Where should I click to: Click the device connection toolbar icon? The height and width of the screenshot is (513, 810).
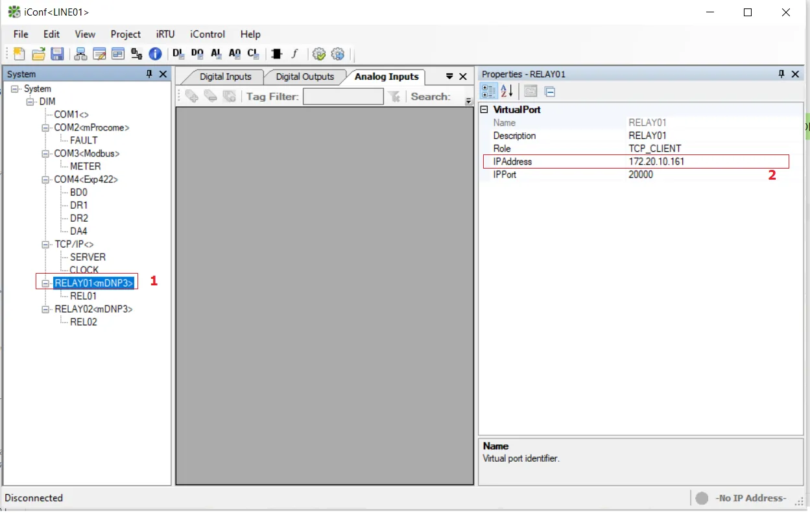point(136,54)
